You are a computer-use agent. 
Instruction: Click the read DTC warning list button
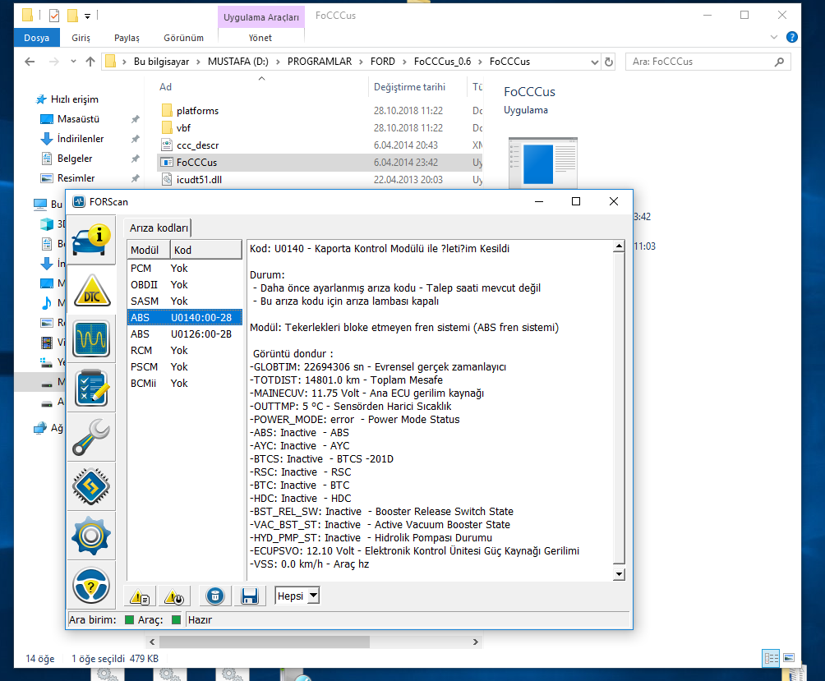point(140,596)
